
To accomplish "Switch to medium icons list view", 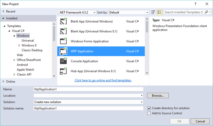I will 159,12.
